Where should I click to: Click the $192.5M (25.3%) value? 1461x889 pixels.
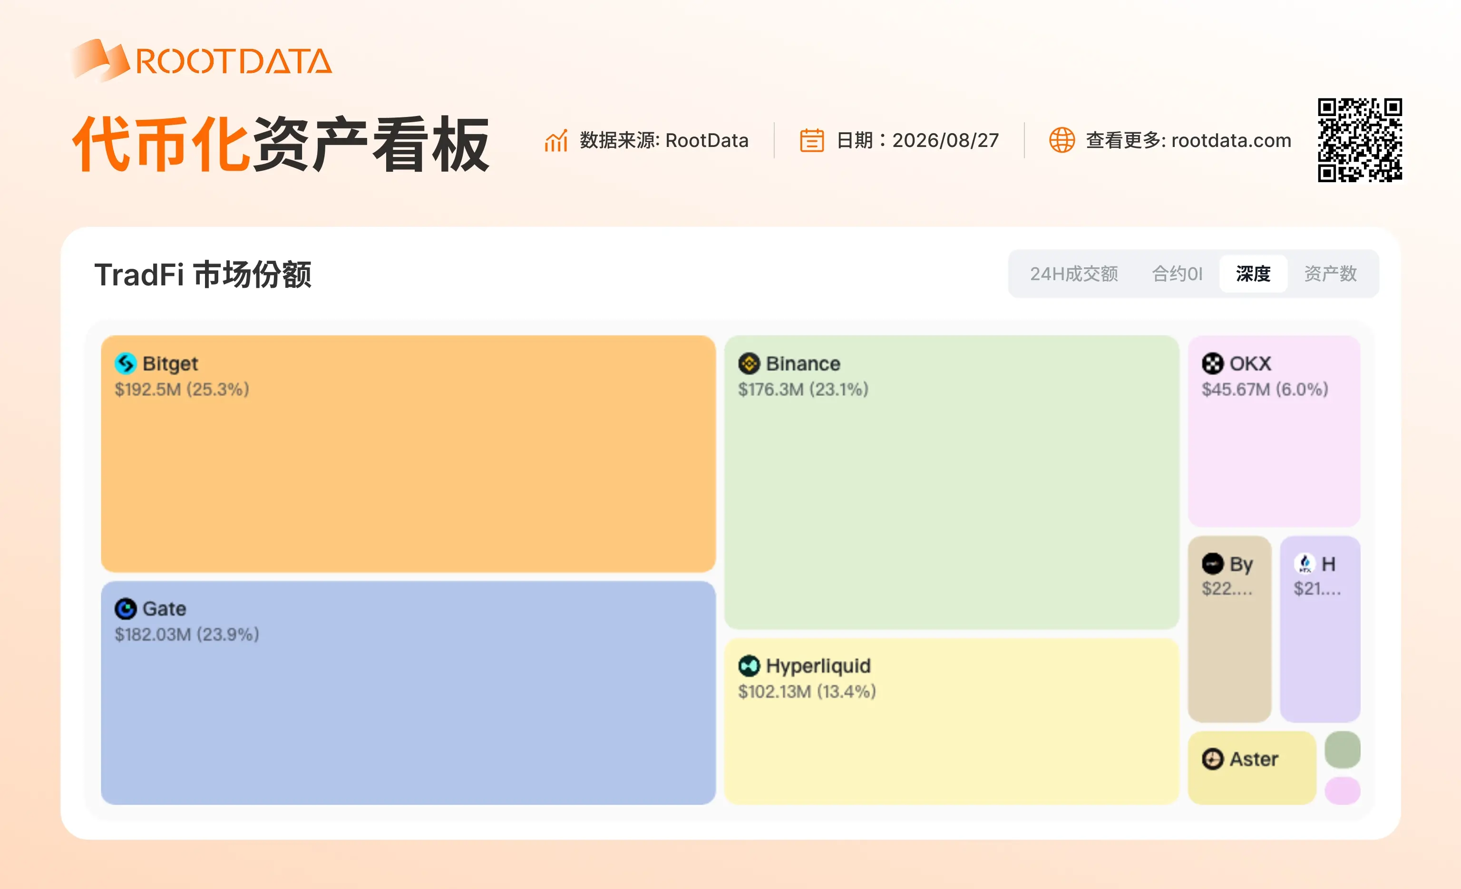pos(182,390)
